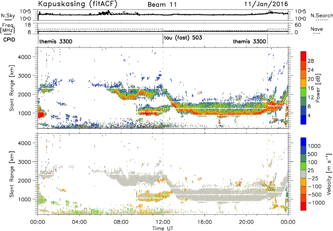The height and width of the screenshot is (231, 333).
Task: Click '2000' tick on velocity panel axis
Action: point(25,181)
